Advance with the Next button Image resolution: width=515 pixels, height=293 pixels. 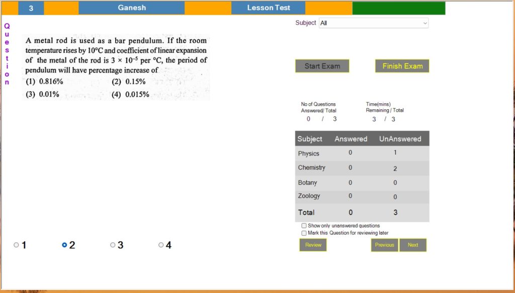tap(413, 245)
